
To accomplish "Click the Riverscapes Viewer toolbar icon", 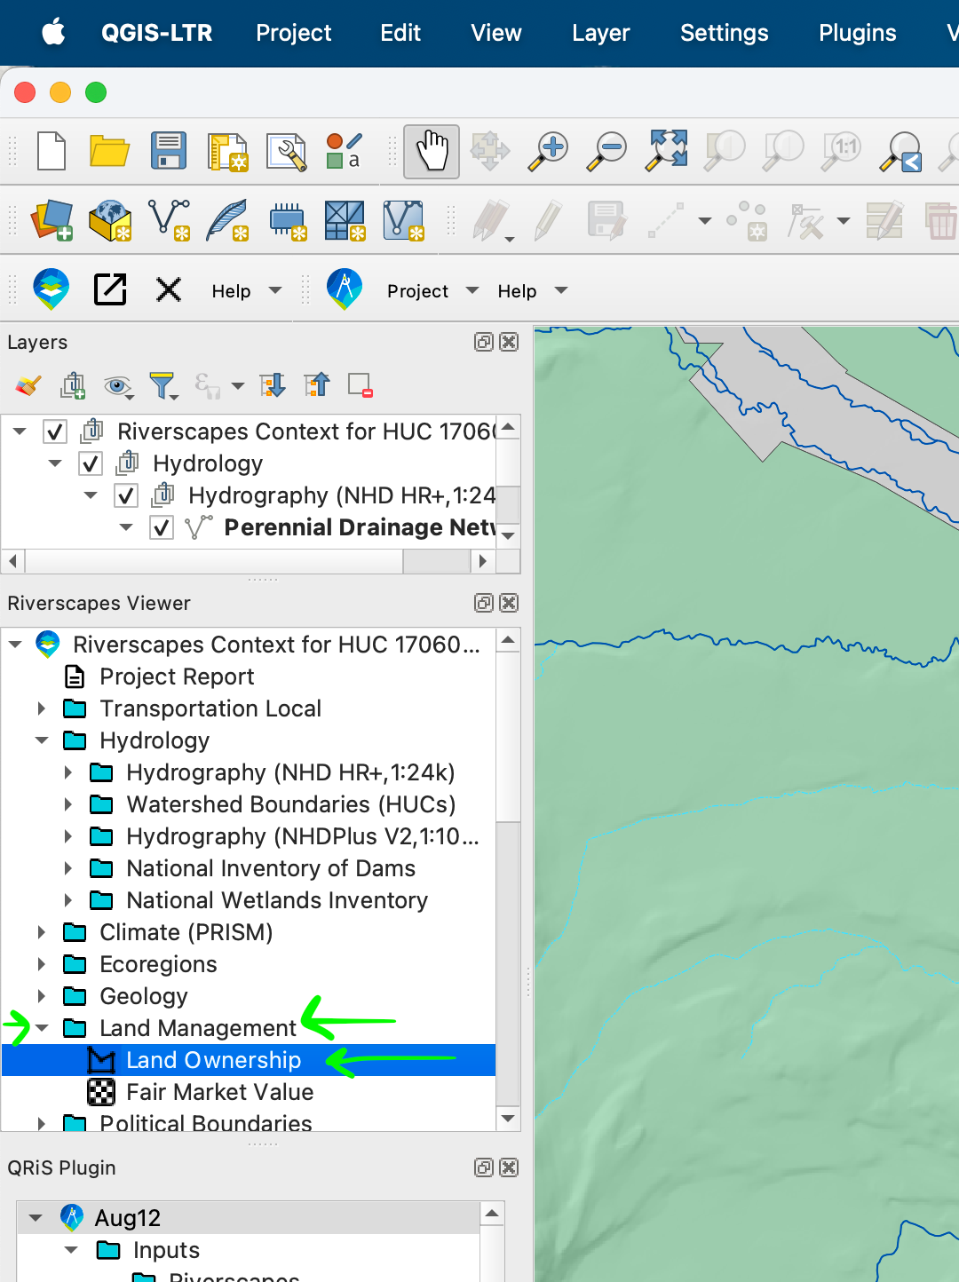I will (x=52, y=289).
